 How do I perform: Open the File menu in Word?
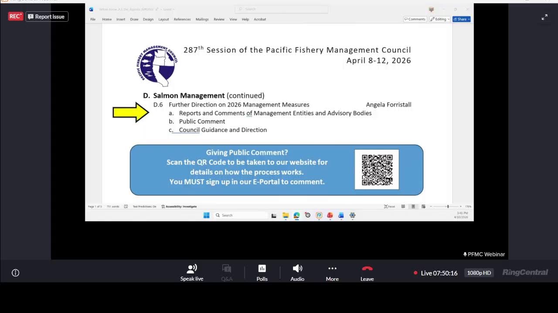[93, 20]
